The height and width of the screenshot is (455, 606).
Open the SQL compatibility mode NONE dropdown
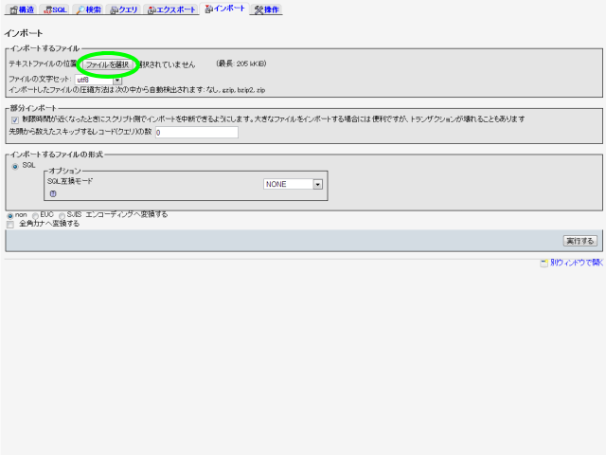point(293,184)
